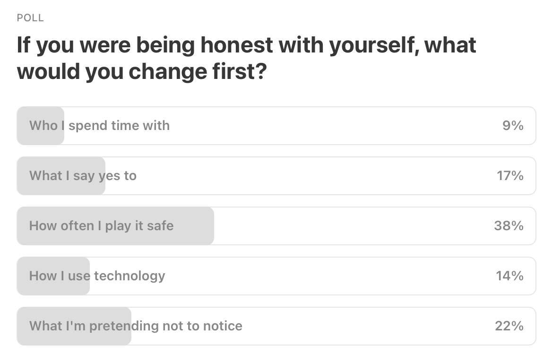Click the POLL label above the question
Image resolution: width=552 pixels, height=363 pixels.
click(30, 17)
